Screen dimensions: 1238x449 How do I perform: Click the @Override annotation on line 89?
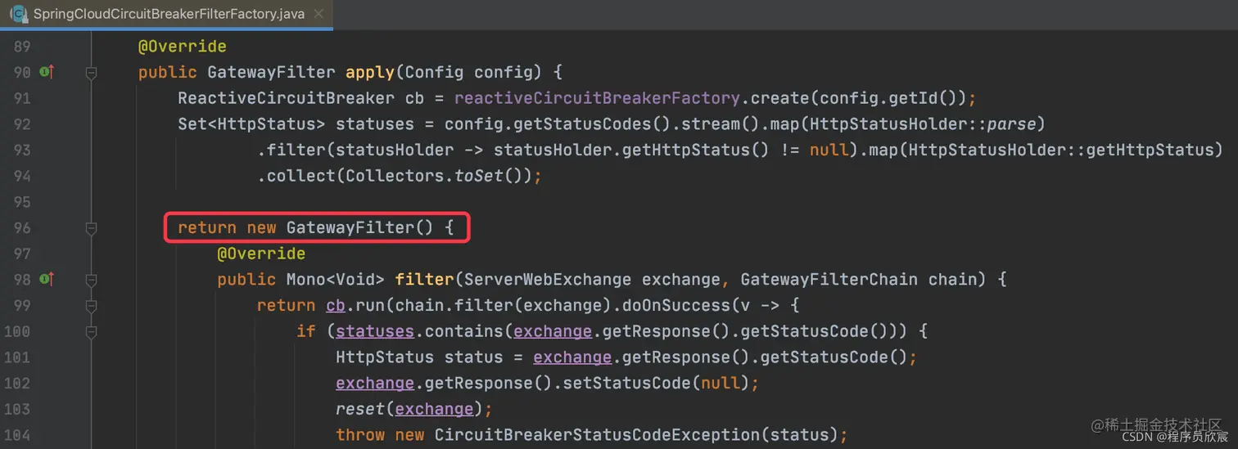tap(183, 47)
